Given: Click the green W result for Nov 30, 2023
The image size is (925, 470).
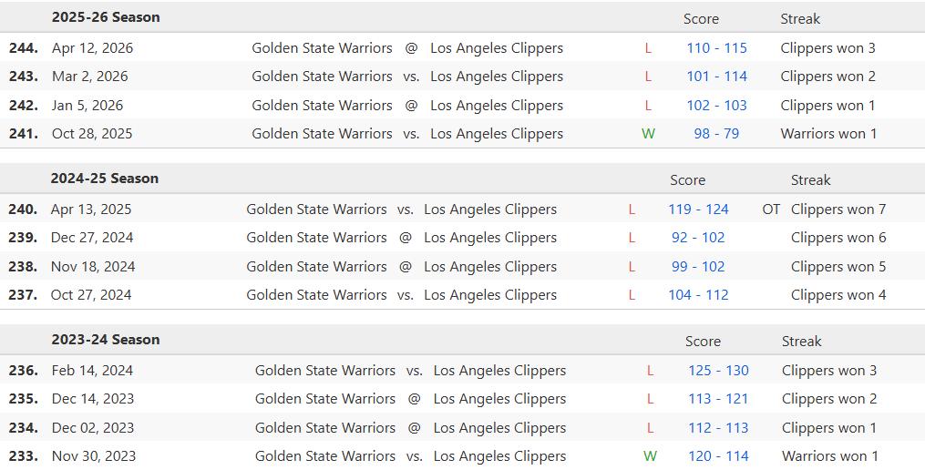Looking at the screenshot, I should [650, 455].
